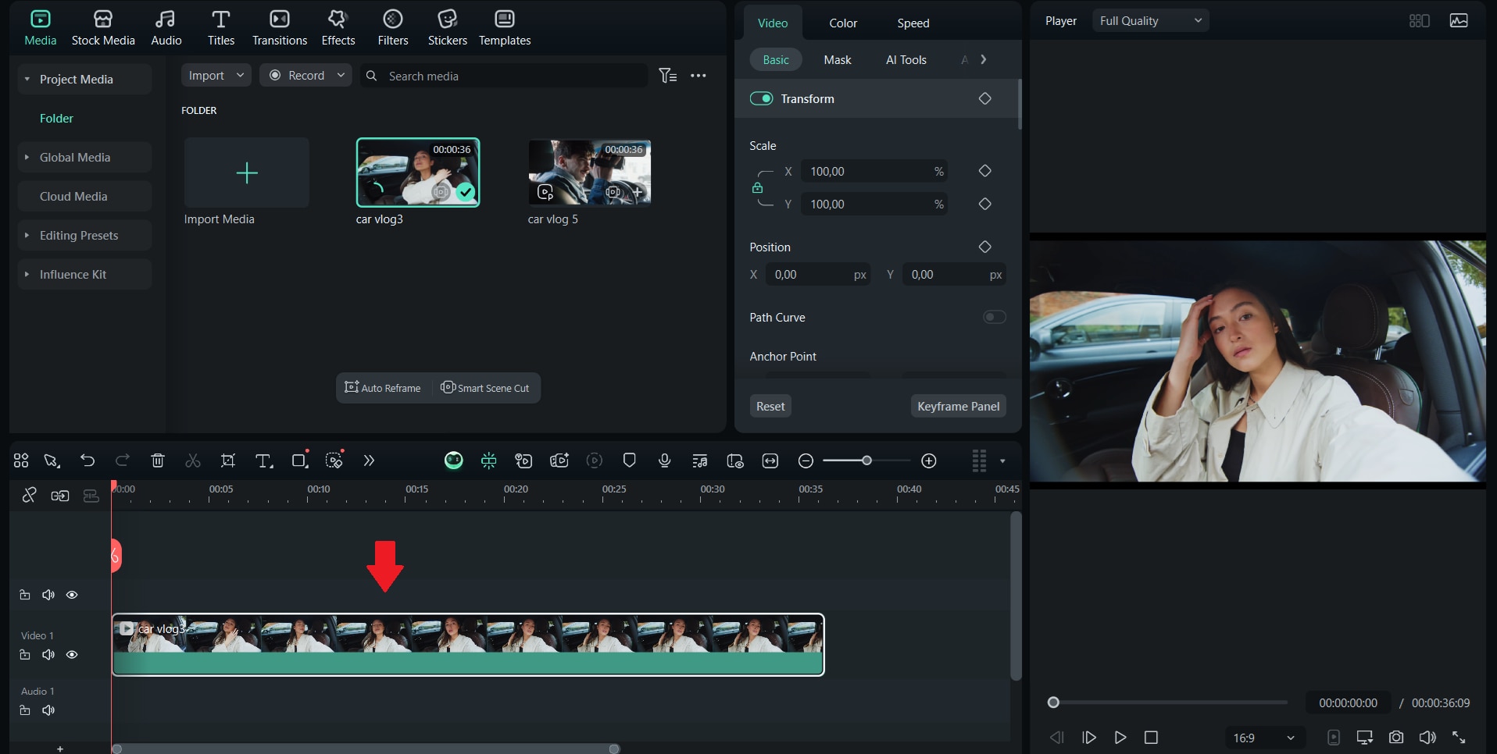Click the Smart Scene Cut button
The width and height of the screenshot is (1497, 754).
[x=485, y=388]
